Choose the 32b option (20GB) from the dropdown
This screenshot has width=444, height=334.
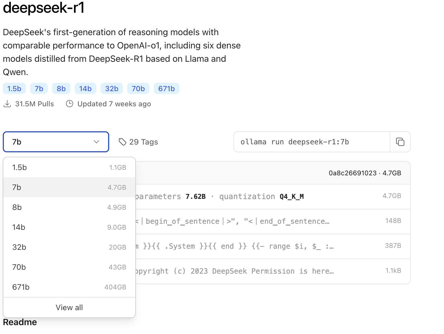(x=69, y=247)
